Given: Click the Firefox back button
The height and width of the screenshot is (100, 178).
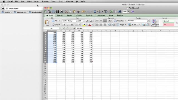Looking at the screenshot, I should pyautogui.click(x=3, y=8).
